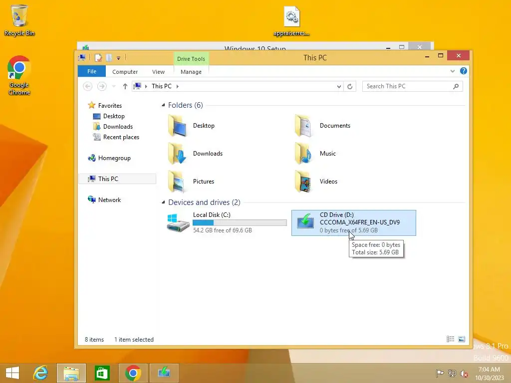Select Favorites in navigation pane
Screen dimensions: 511x383
point(109,106)
